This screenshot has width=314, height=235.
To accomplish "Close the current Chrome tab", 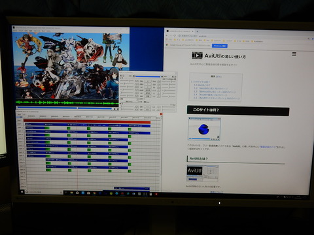I will point(192,31).
